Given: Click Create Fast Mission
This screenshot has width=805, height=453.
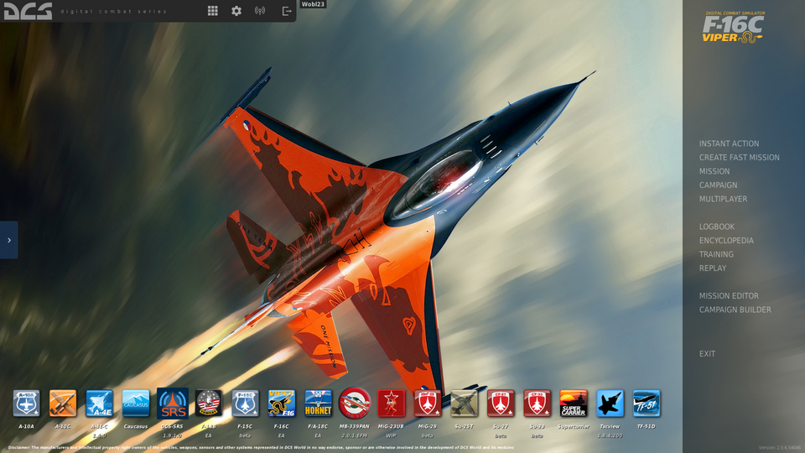Looking at the screenshot, I should (x=739, y=158).
